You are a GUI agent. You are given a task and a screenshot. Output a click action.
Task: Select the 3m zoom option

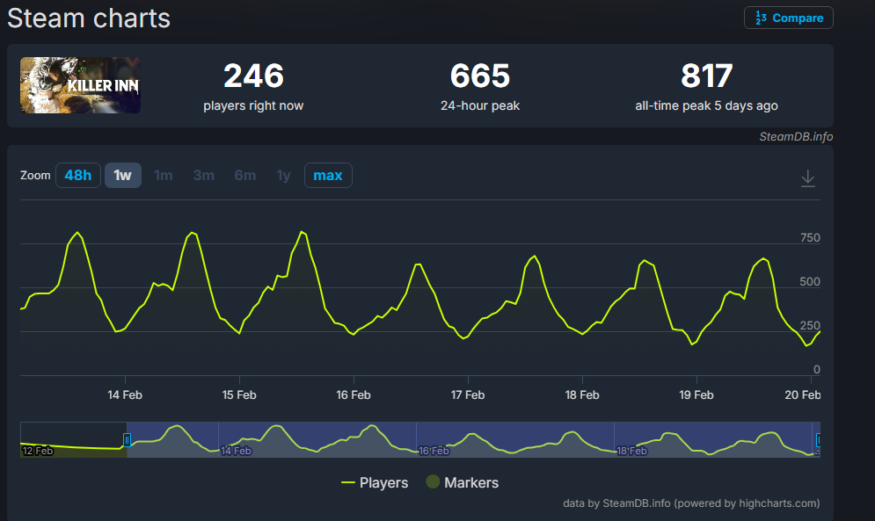pos(204,175)
